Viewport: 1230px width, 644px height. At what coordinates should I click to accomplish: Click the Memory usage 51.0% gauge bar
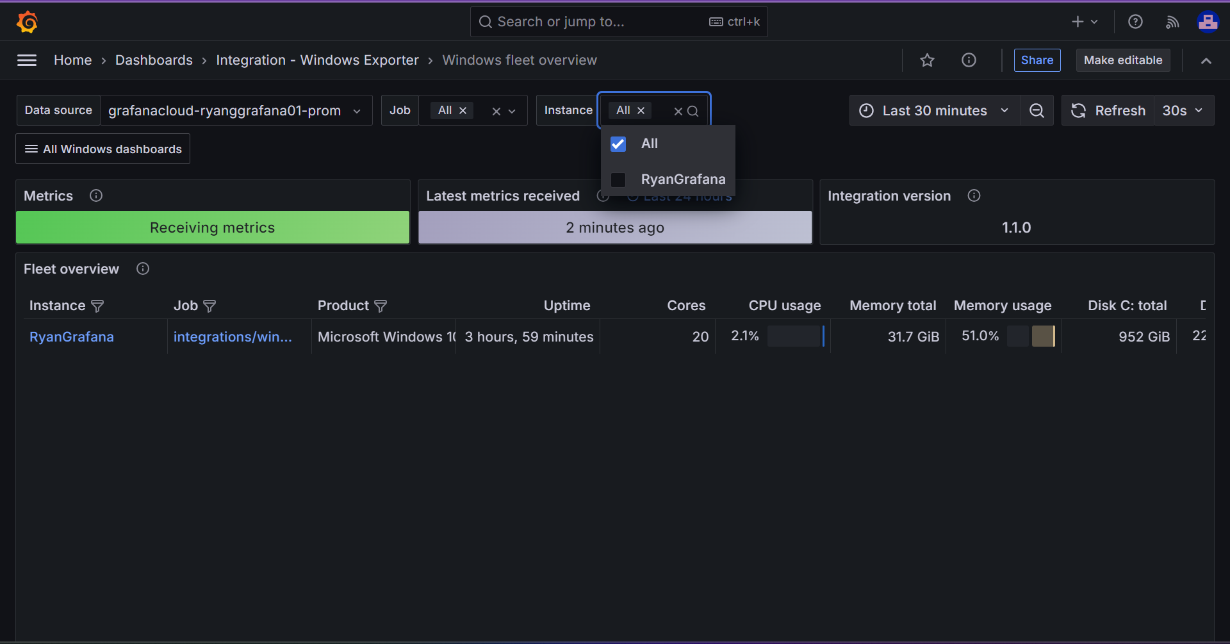[x=1031, y=336]
